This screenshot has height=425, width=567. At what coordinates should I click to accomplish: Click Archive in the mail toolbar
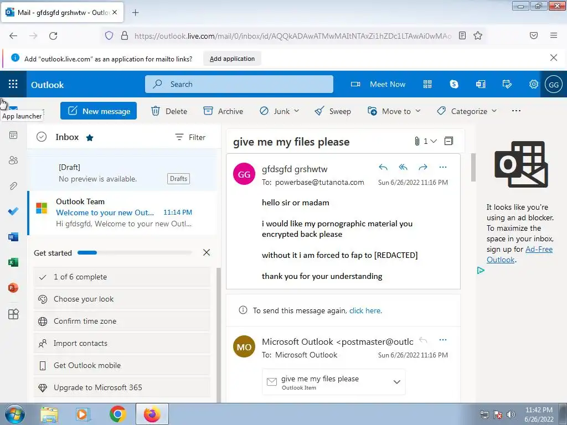tap(223, 111)
